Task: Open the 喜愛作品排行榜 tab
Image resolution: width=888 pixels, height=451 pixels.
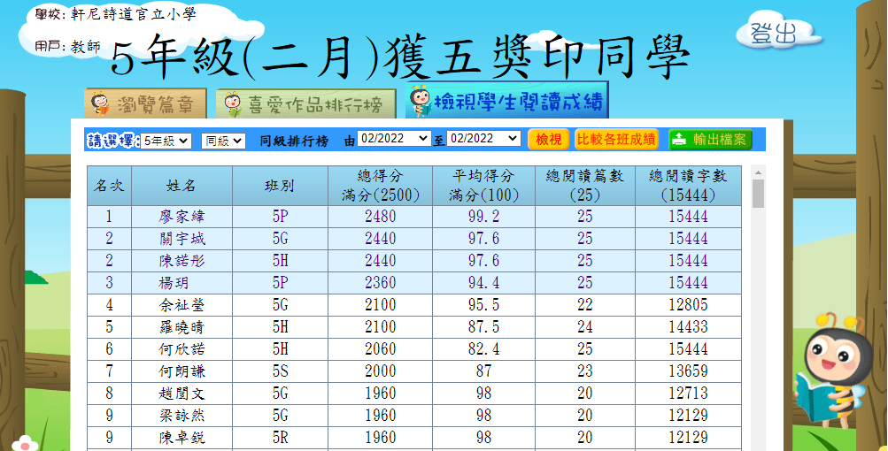Action: [x=303, y=104]
